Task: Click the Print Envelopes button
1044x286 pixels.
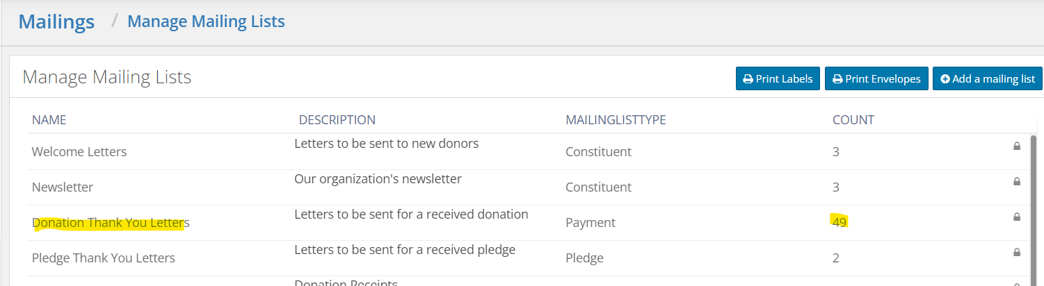Action: [x=876, y=78]
